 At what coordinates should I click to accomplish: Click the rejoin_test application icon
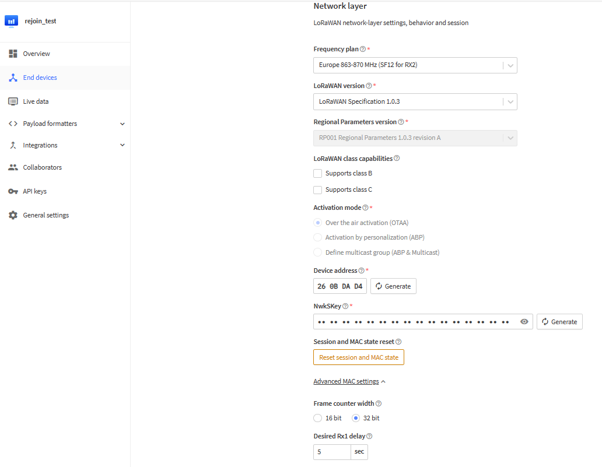coord(12,21)
